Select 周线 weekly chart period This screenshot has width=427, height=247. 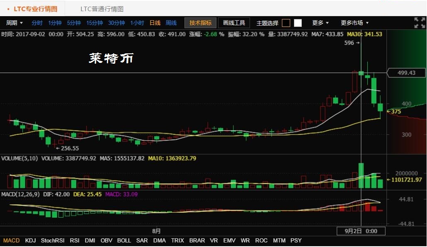[171, 23]
